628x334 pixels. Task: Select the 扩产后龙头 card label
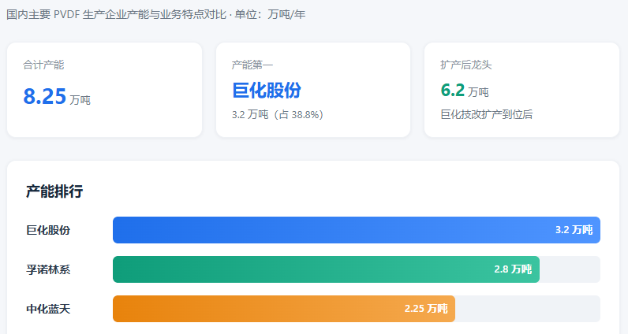click(x=465, y=65)
